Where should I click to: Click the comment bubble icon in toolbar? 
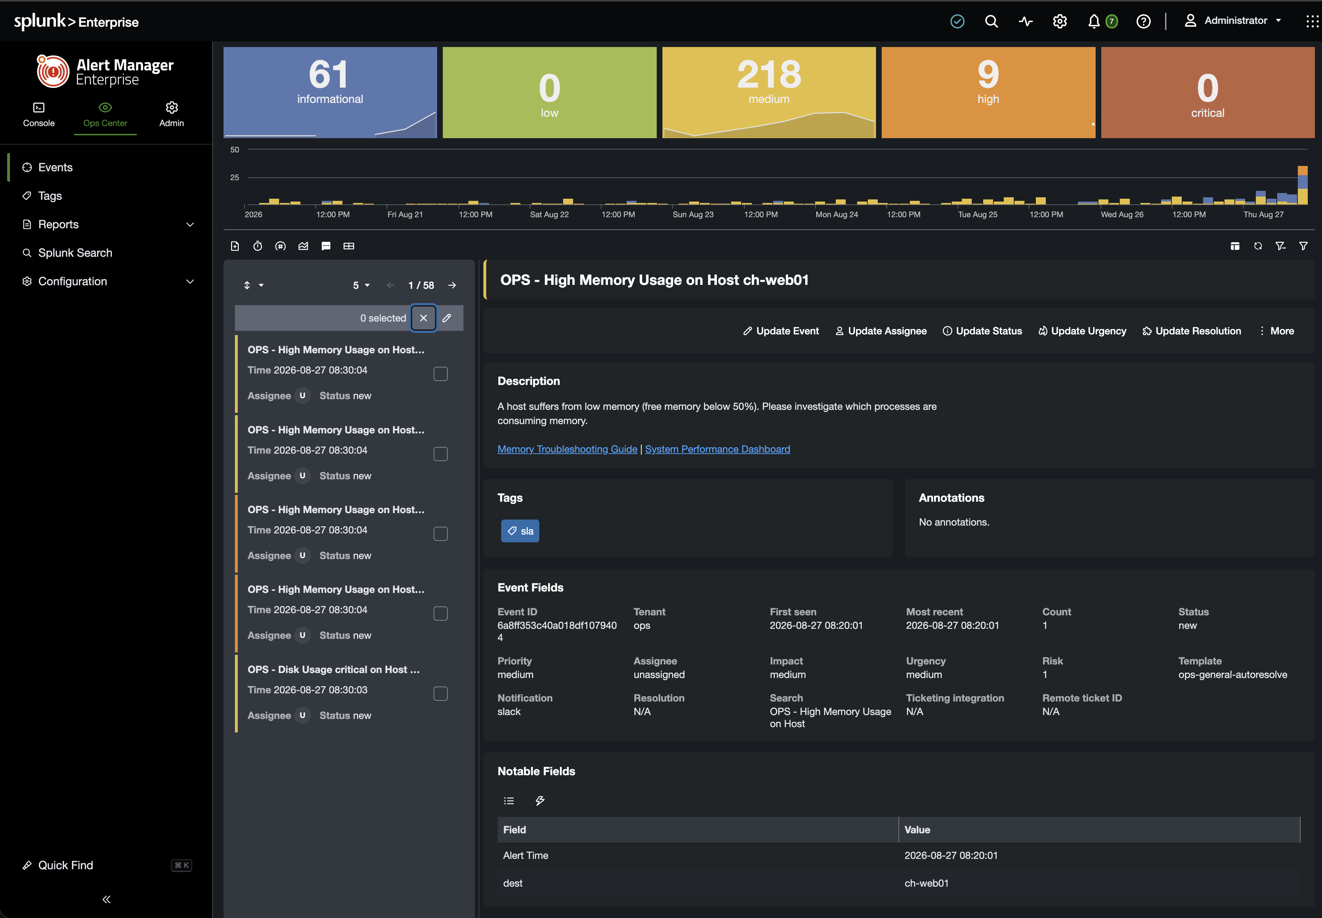(x=326, y=246)
